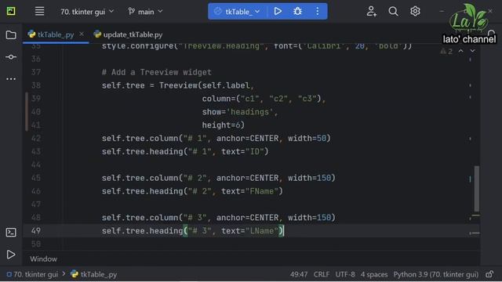Click the 49:47 cursor position indicator

click(299, 274)
